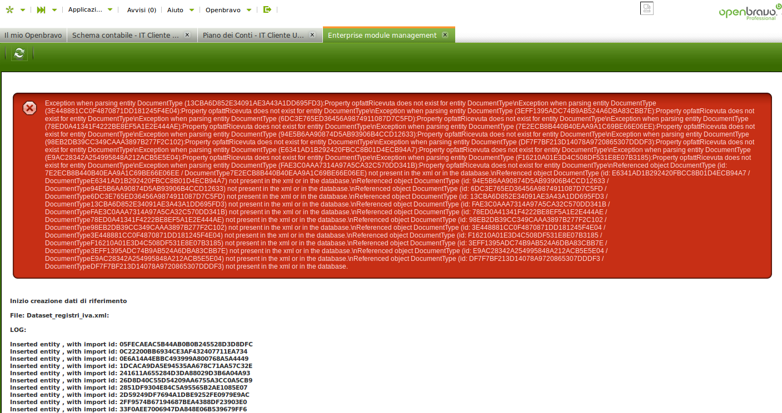The height and width of the screenshot is (413, 782).
Task: Open the Applicazi... menu dropdown arrow
Action: [110, 10]
